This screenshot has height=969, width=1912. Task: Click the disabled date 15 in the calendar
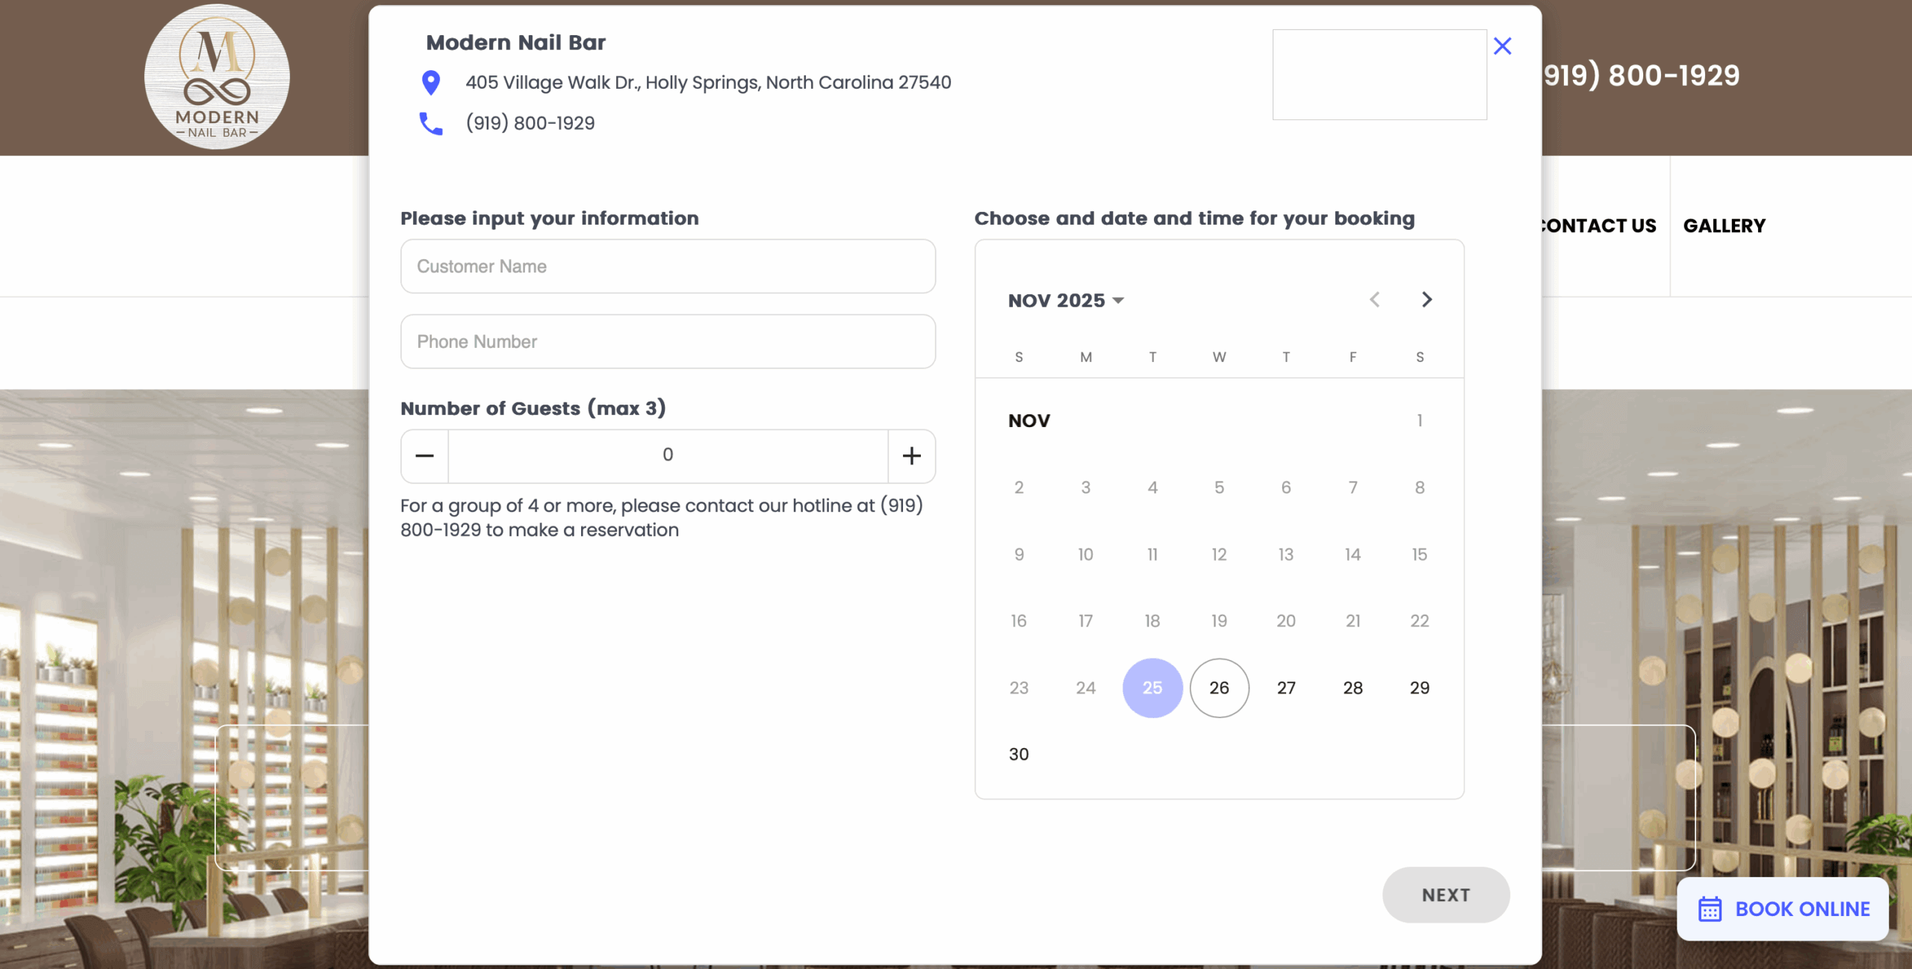(x=1420, y=554)
